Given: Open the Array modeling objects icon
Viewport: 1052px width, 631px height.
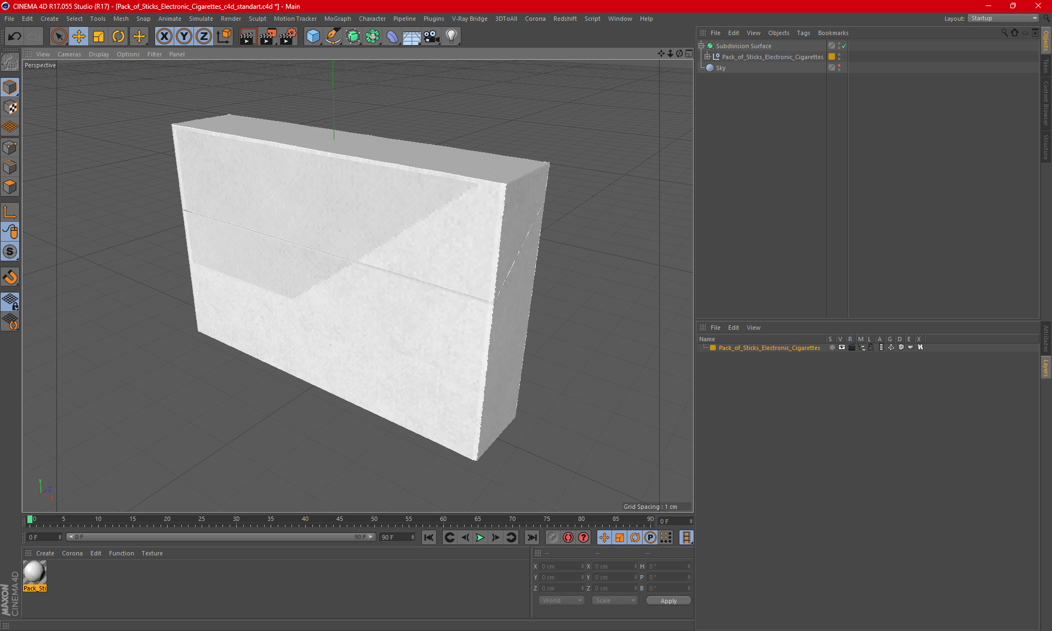Looking at the screenshot, I should click(373, 37).
